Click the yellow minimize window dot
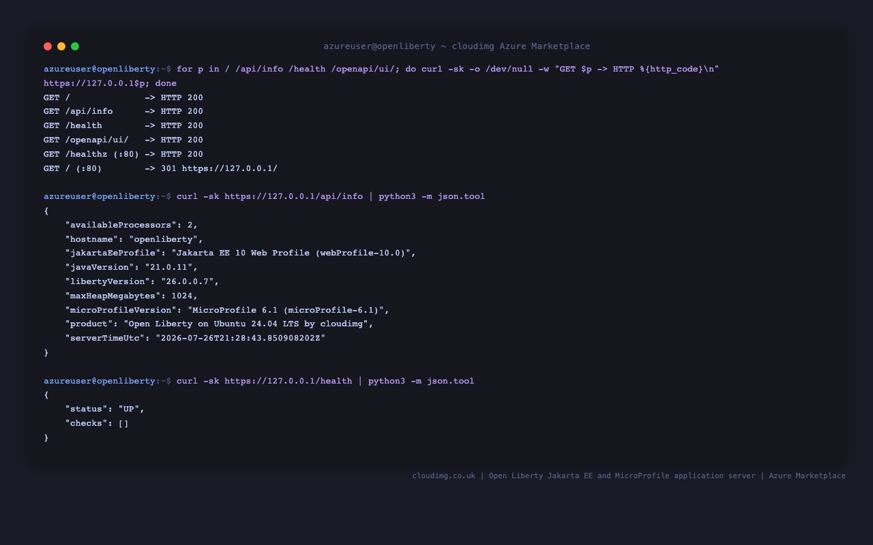Image resolution: width=873 pixels, height=545 pixels. pos(61,46)
